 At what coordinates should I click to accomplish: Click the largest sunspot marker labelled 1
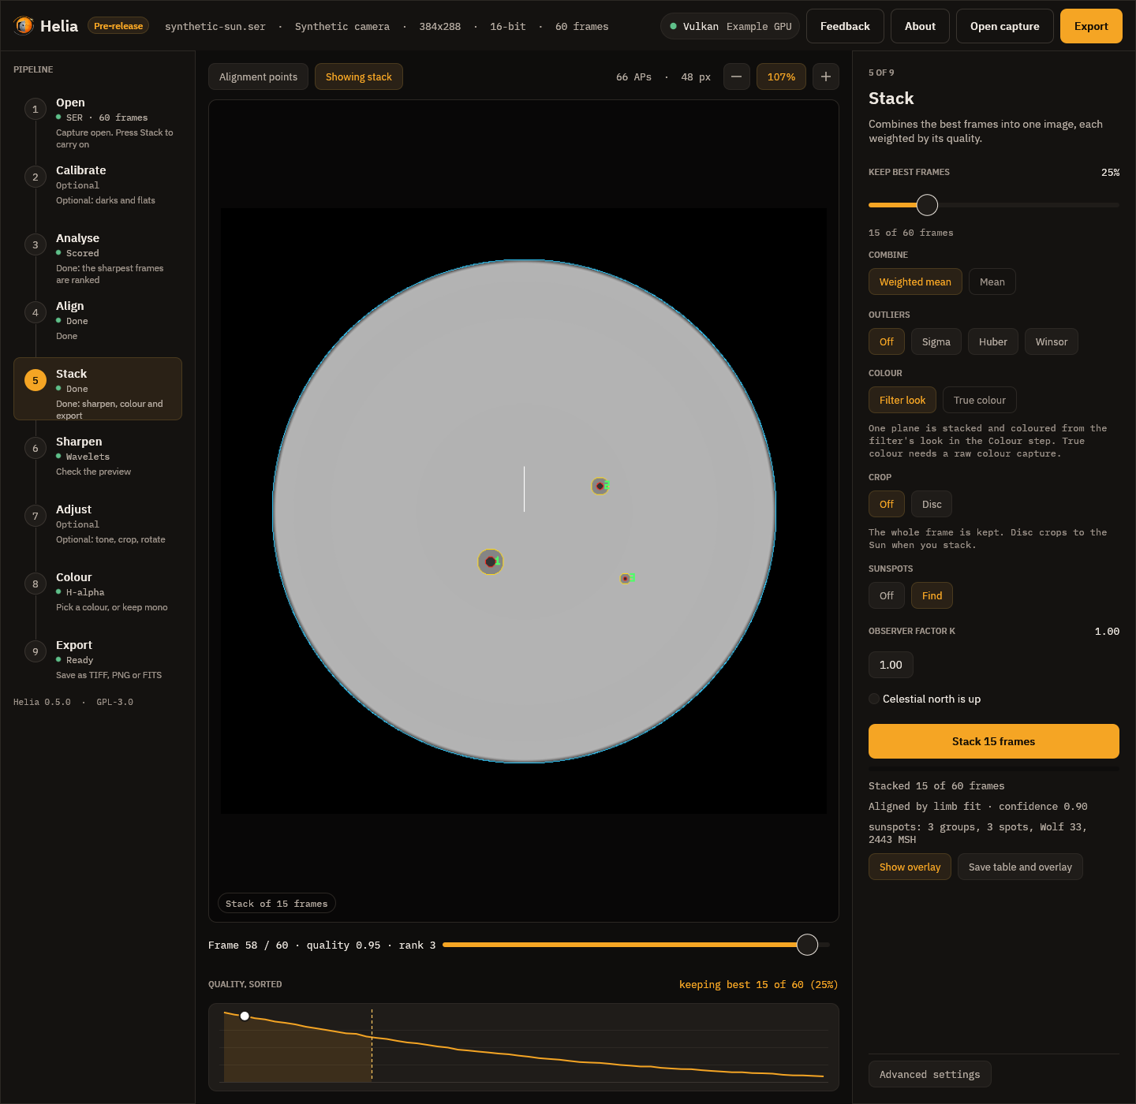coord(490,561)
